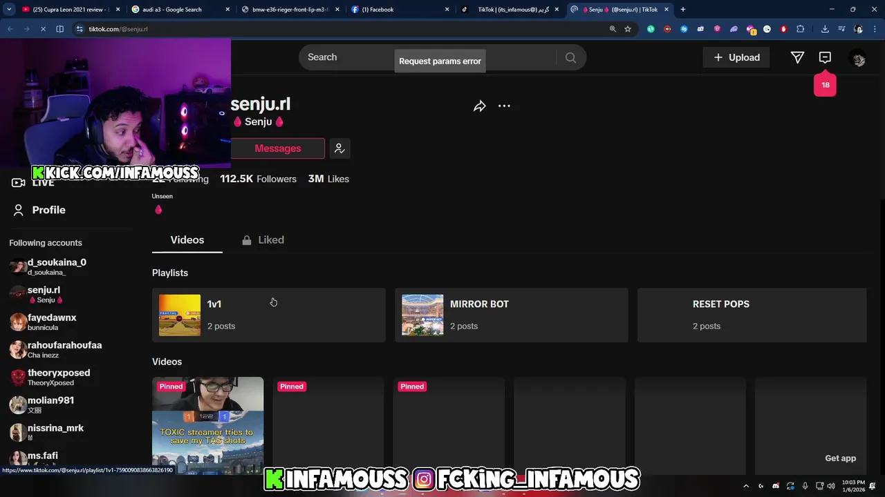Stop page loading with the X button

(x=43, y=29)
